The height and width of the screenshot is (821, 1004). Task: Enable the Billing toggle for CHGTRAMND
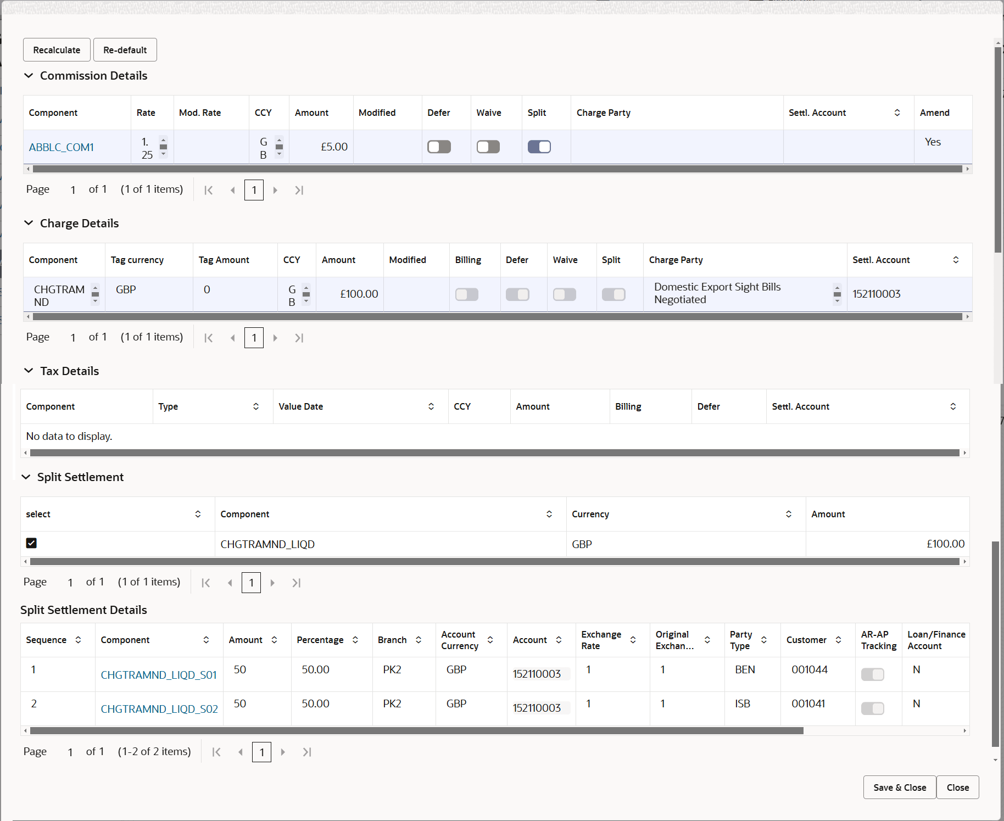[466, 294]
